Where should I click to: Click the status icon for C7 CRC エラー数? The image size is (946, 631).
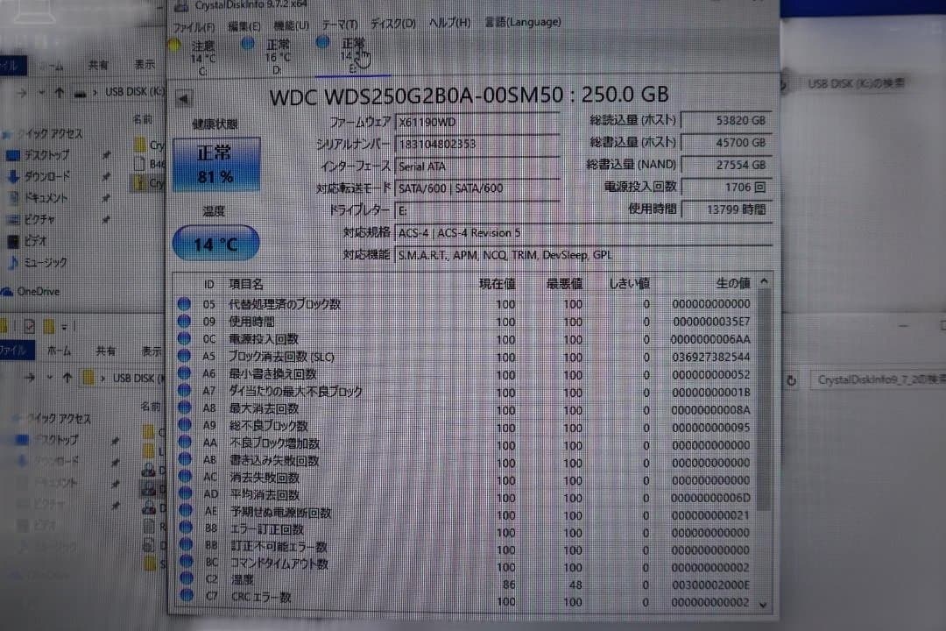(187, 596)
